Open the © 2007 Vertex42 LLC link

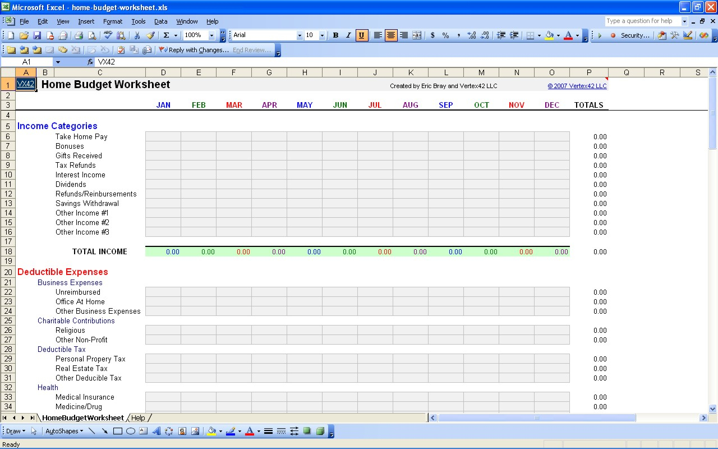coord(577,86)
